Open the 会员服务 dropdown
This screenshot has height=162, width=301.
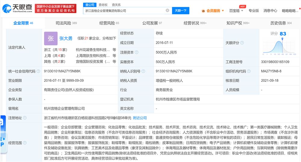coord(213,11)
